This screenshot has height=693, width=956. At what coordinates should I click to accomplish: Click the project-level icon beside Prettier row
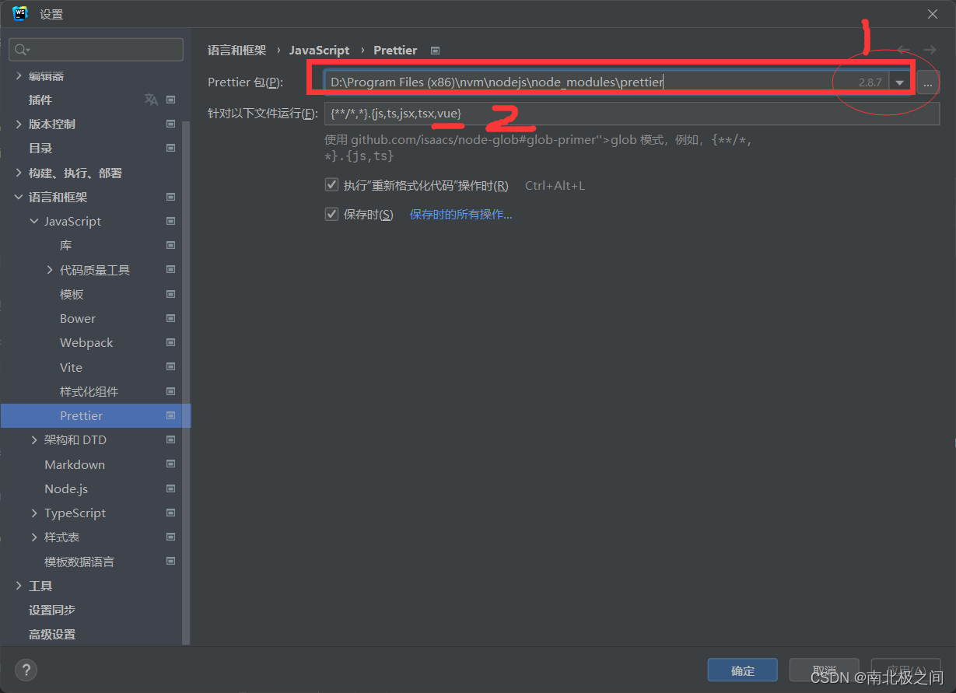point(171,415)
